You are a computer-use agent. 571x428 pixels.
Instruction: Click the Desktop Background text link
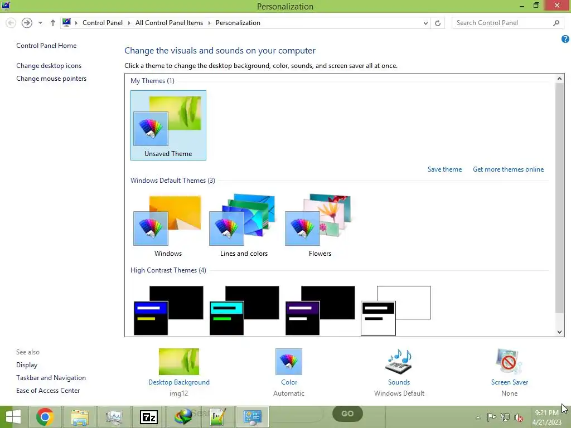(179, 382)
